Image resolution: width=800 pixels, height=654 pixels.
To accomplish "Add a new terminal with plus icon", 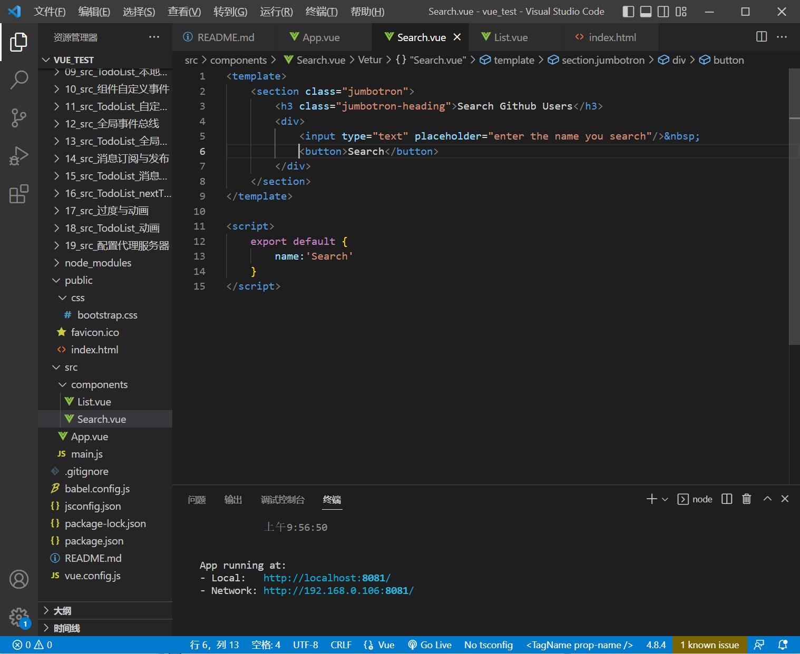I will point(652,499).
